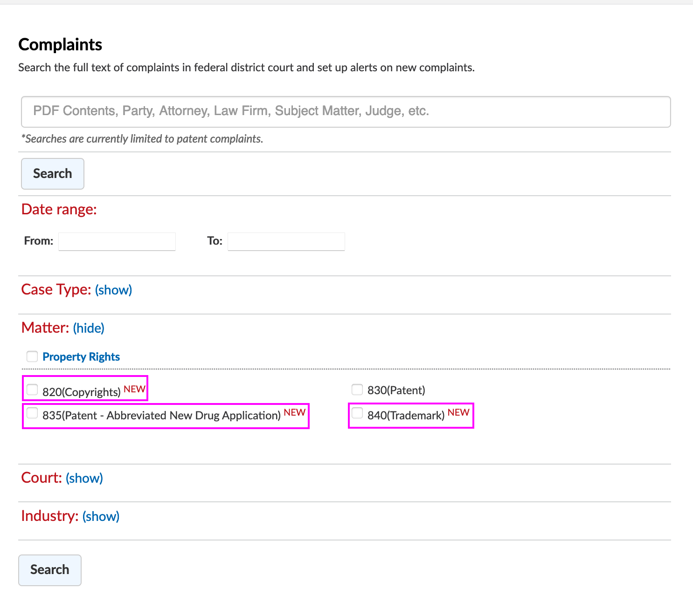Focus the complaints full-text search field

[x=346, y=112]
